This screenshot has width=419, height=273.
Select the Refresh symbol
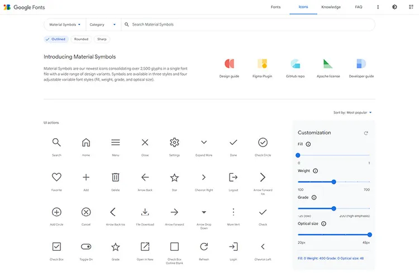click(204, 247)
